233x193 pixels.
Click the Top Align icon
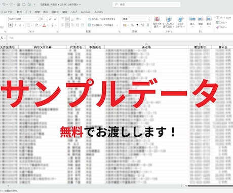[x=62, y=19]
